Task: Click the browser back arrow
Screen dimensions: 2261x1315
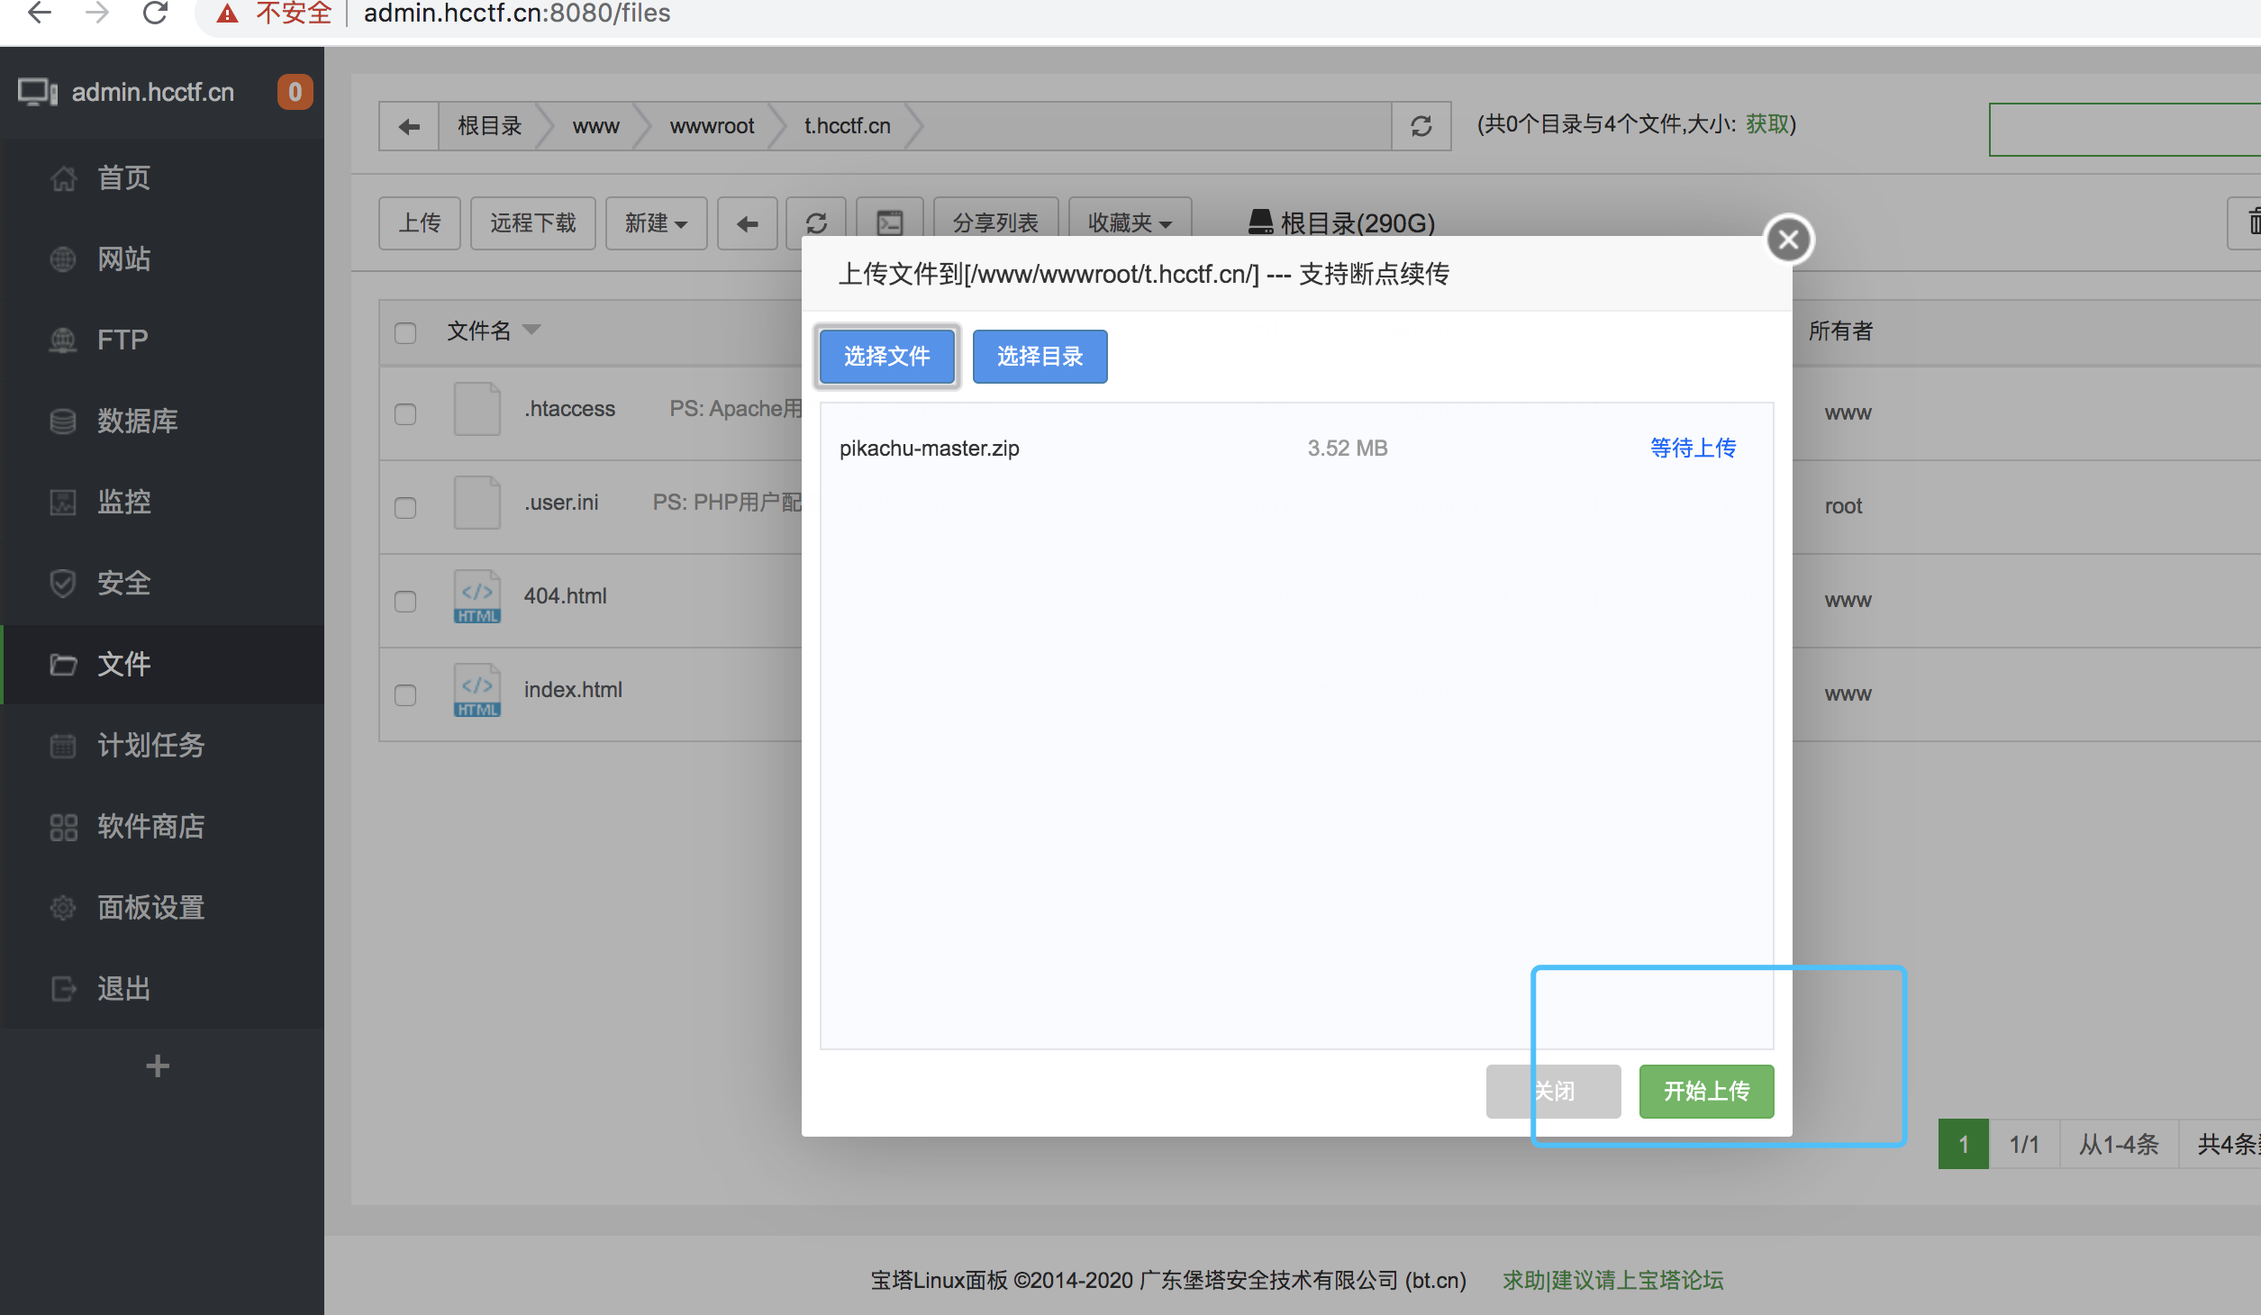Action: [40, 13]
